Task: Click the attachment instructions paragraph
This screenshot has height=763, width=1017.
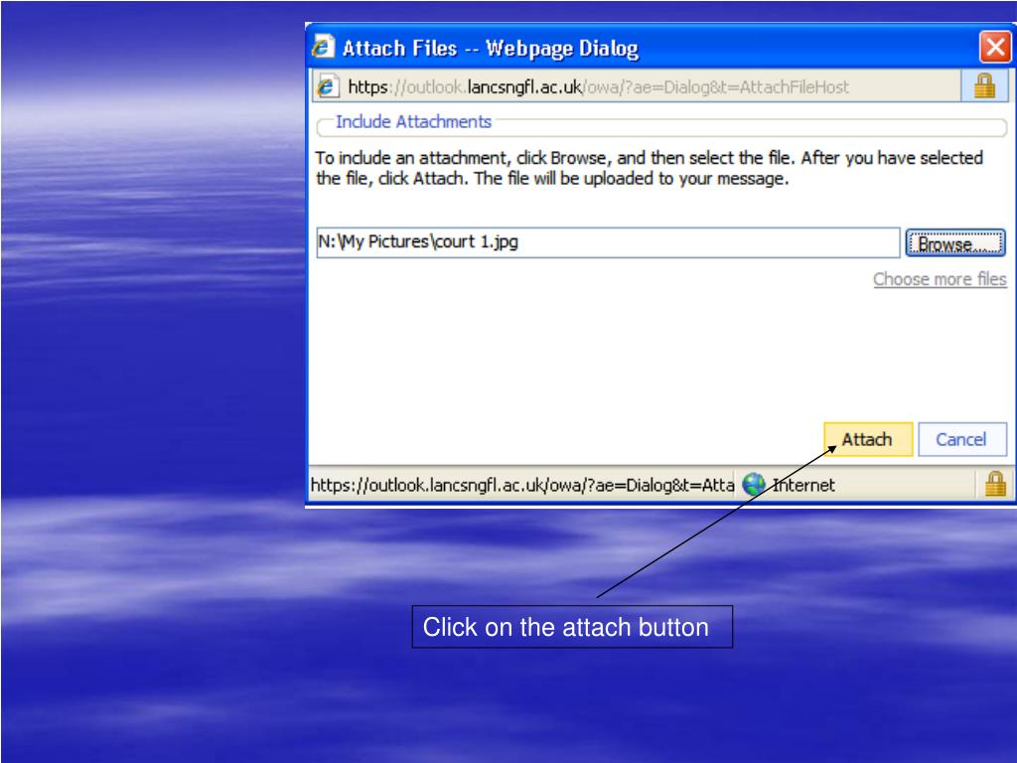Action: click(x=650, y=168)
